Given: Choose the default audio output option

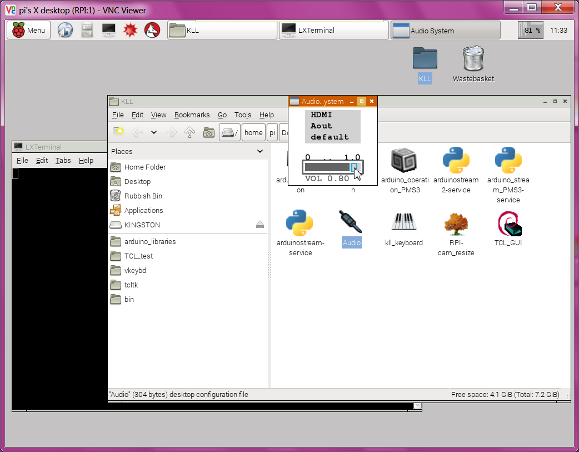Looking at the screenshot, I should coord(330,137).
